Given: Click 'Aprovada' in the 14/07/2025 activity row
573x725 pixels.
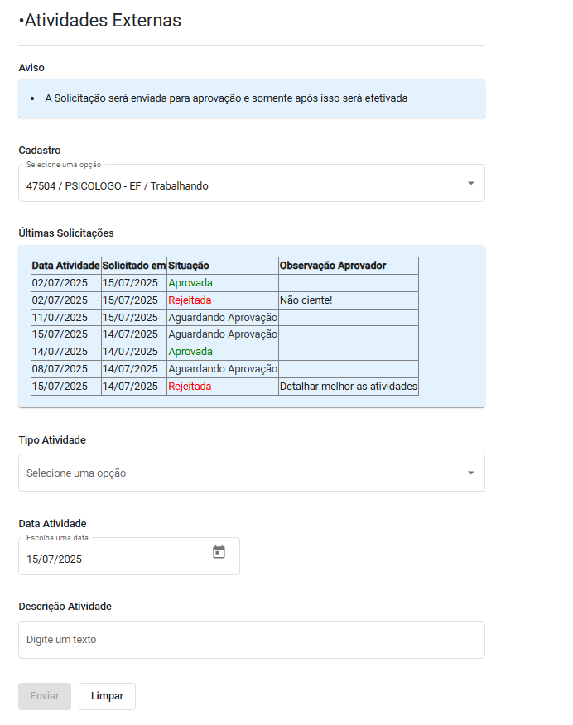Looking at the screenshot, I should click(x=190, y=352).
